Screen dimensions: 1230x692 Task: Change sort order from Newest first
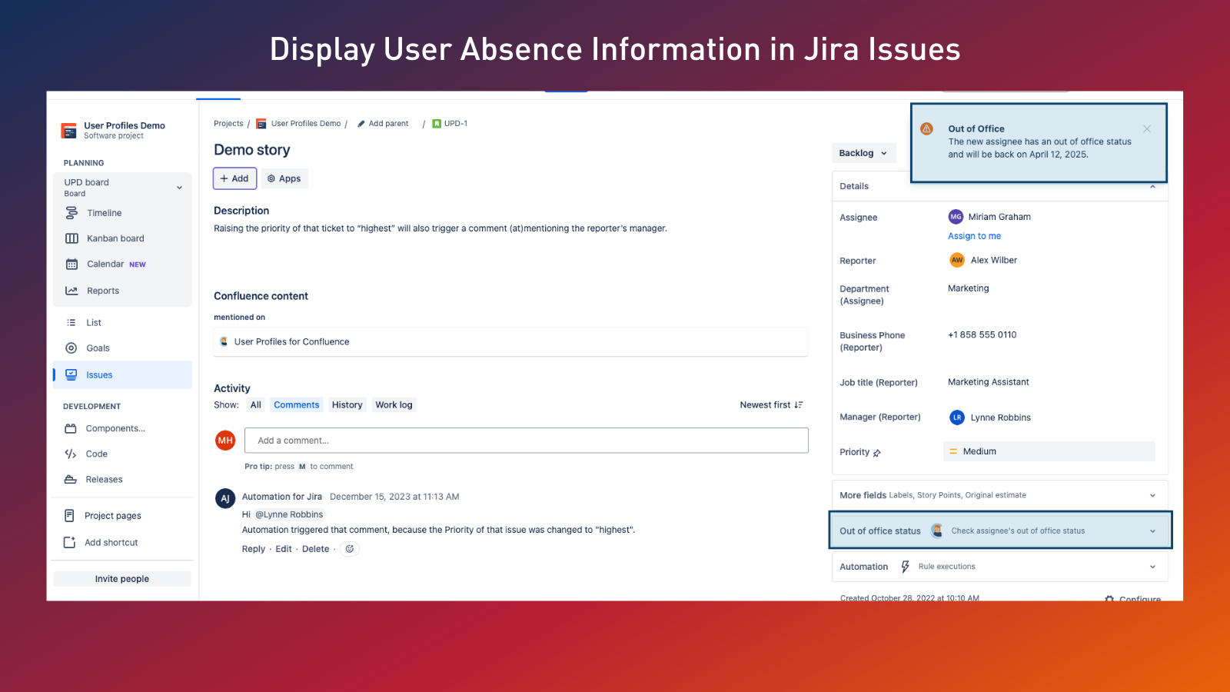point(771,404)
